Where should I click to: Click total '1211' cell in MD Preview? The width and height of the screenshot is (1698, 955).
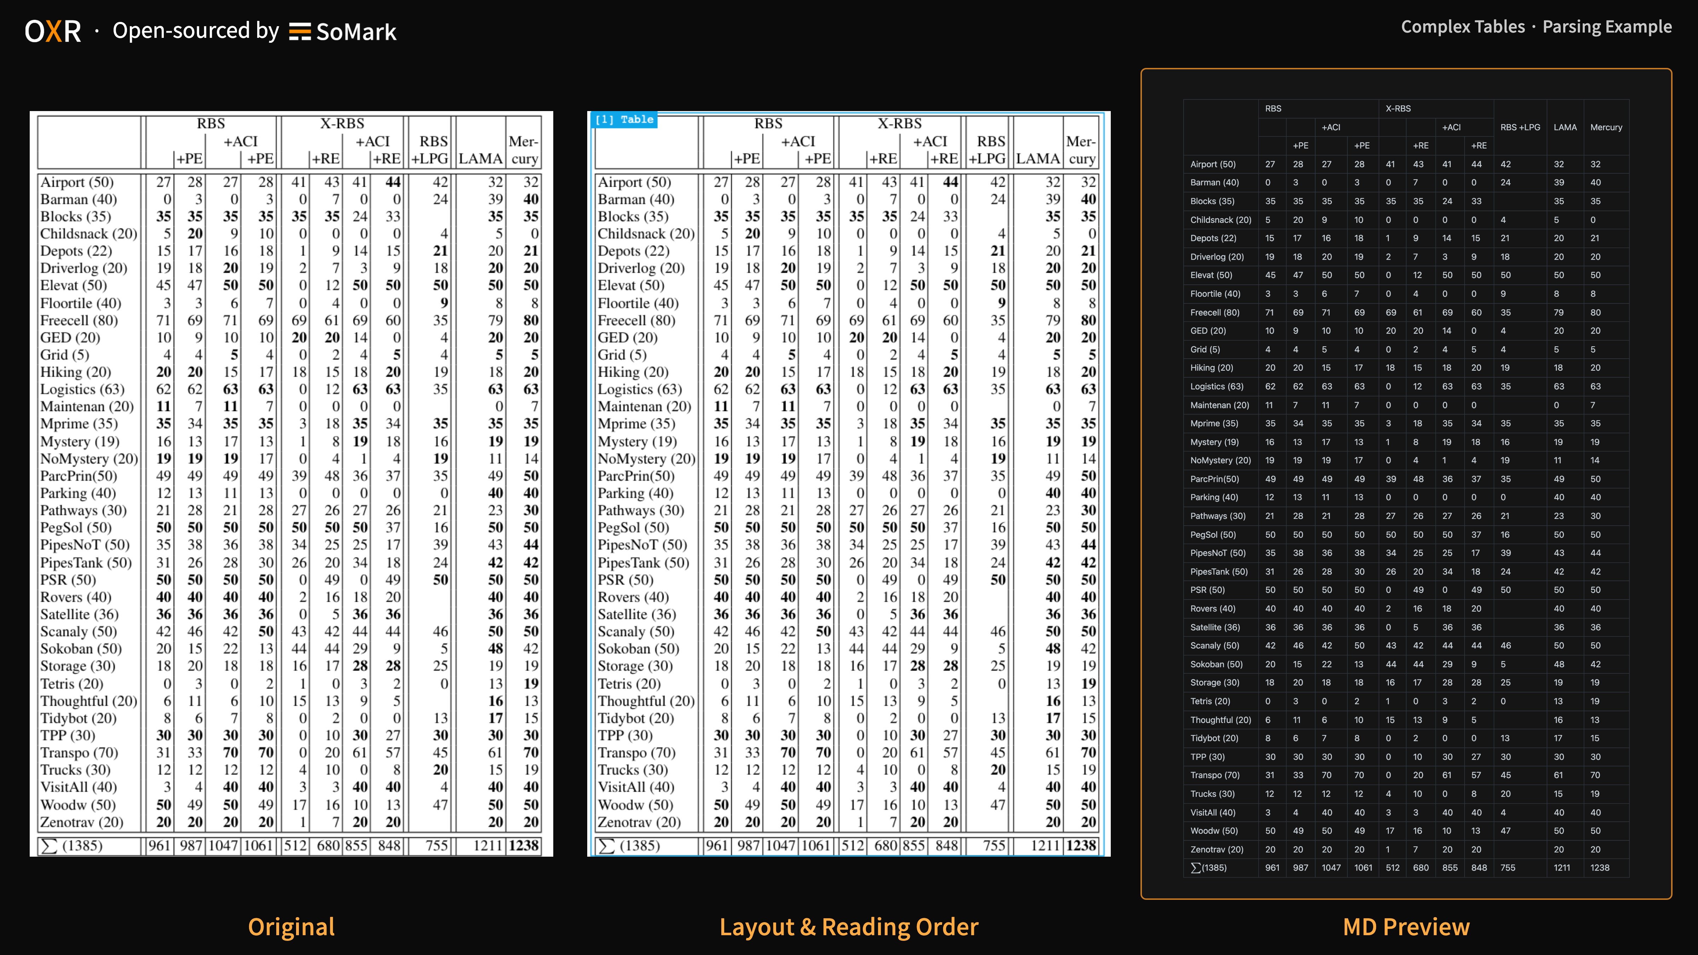(1561, 868)
